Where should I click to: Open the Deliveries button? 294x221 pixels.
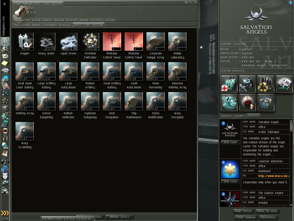tap(268, 218)
